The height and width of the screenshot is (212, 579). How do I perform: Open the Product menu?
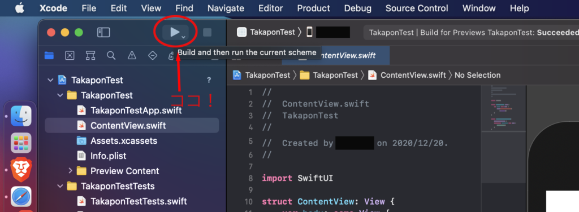pos(313,8)
